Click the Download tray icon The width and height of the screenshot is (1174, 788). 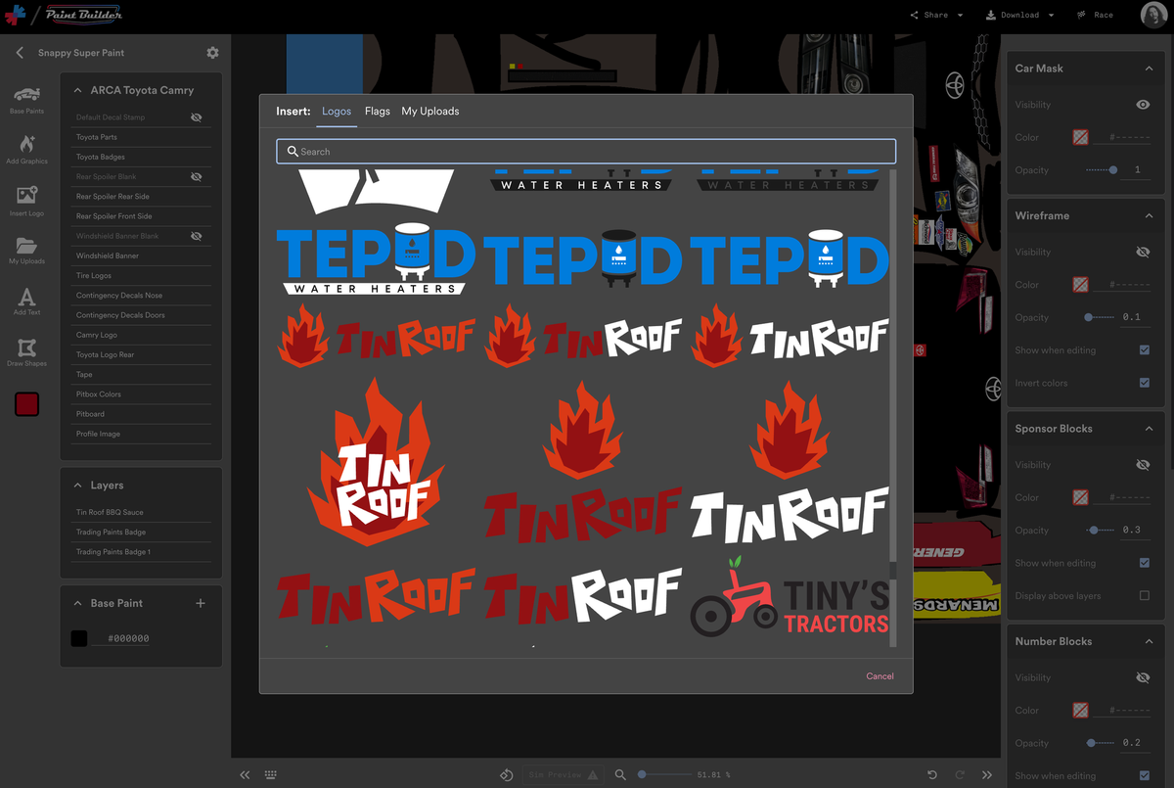pos(990,15)
